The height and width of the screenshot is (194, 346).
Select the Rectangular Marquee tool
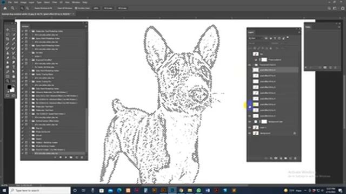(14, 30)
